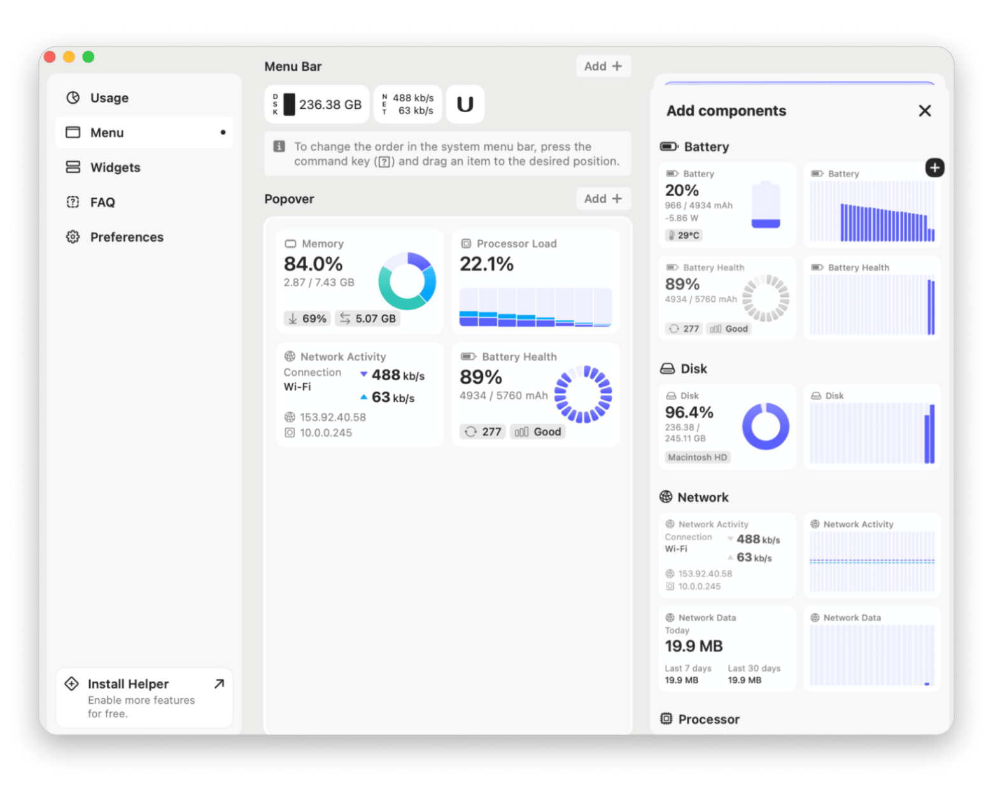Add the Network Data Today component

(727, 648)
